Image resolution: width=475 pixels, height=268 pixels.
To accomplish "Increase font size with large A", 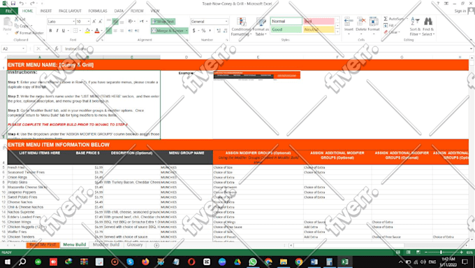I will (94, 22).
